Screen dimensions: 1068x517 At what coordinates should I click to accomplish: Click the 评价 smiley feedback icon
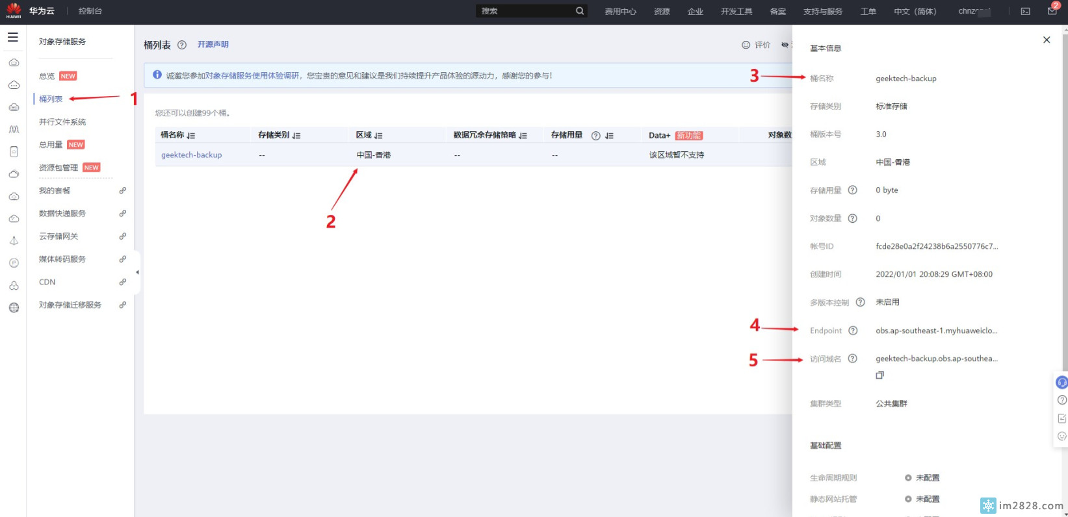[x=746, y=45]
